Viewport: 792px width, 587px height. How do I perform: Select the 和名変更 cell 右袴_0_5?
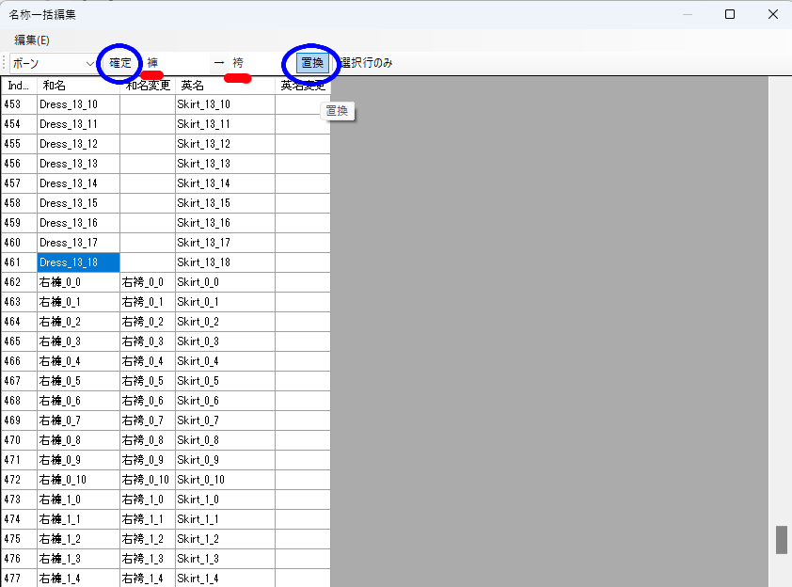click(148, 381)
